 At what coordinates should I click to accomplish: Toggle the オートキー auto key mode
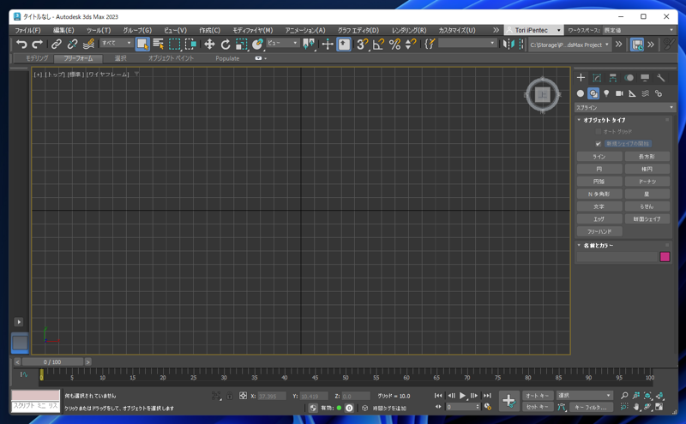(x=538, y=396)
